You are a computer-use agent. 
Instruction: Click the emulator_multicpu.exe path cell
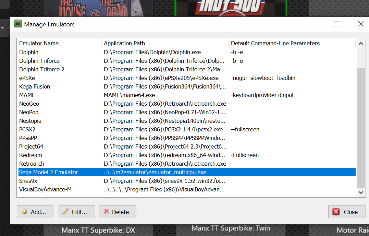(155, 173)
